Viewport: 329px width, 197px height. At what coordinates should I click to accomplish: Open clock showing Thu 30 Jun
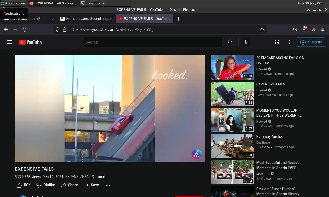312,3
